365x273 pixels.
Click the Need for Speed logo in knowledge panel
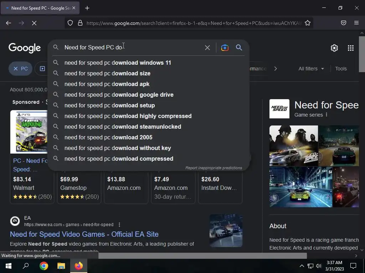[x=279, y=109]
